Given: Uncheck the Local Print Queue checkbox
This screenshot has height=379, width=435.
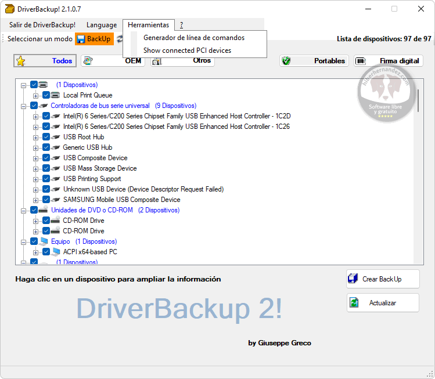Looking at the screenshot, I should pos(46,95).
